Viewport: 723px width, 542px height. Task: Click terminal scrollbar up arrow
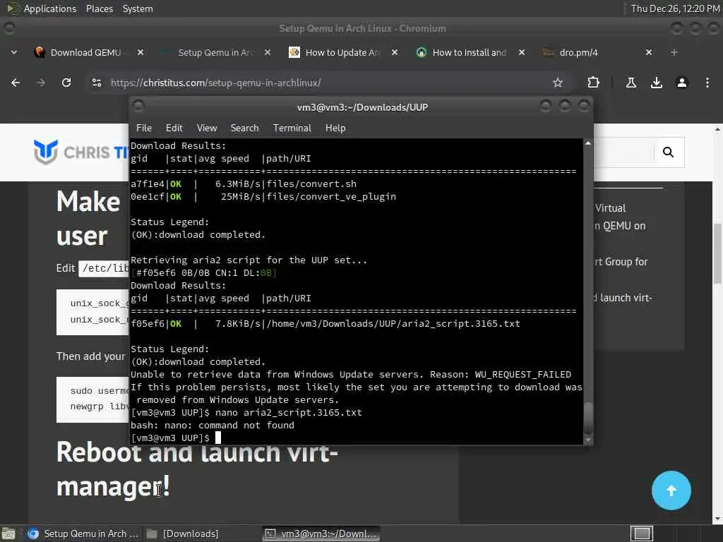(x=588, y=143)
